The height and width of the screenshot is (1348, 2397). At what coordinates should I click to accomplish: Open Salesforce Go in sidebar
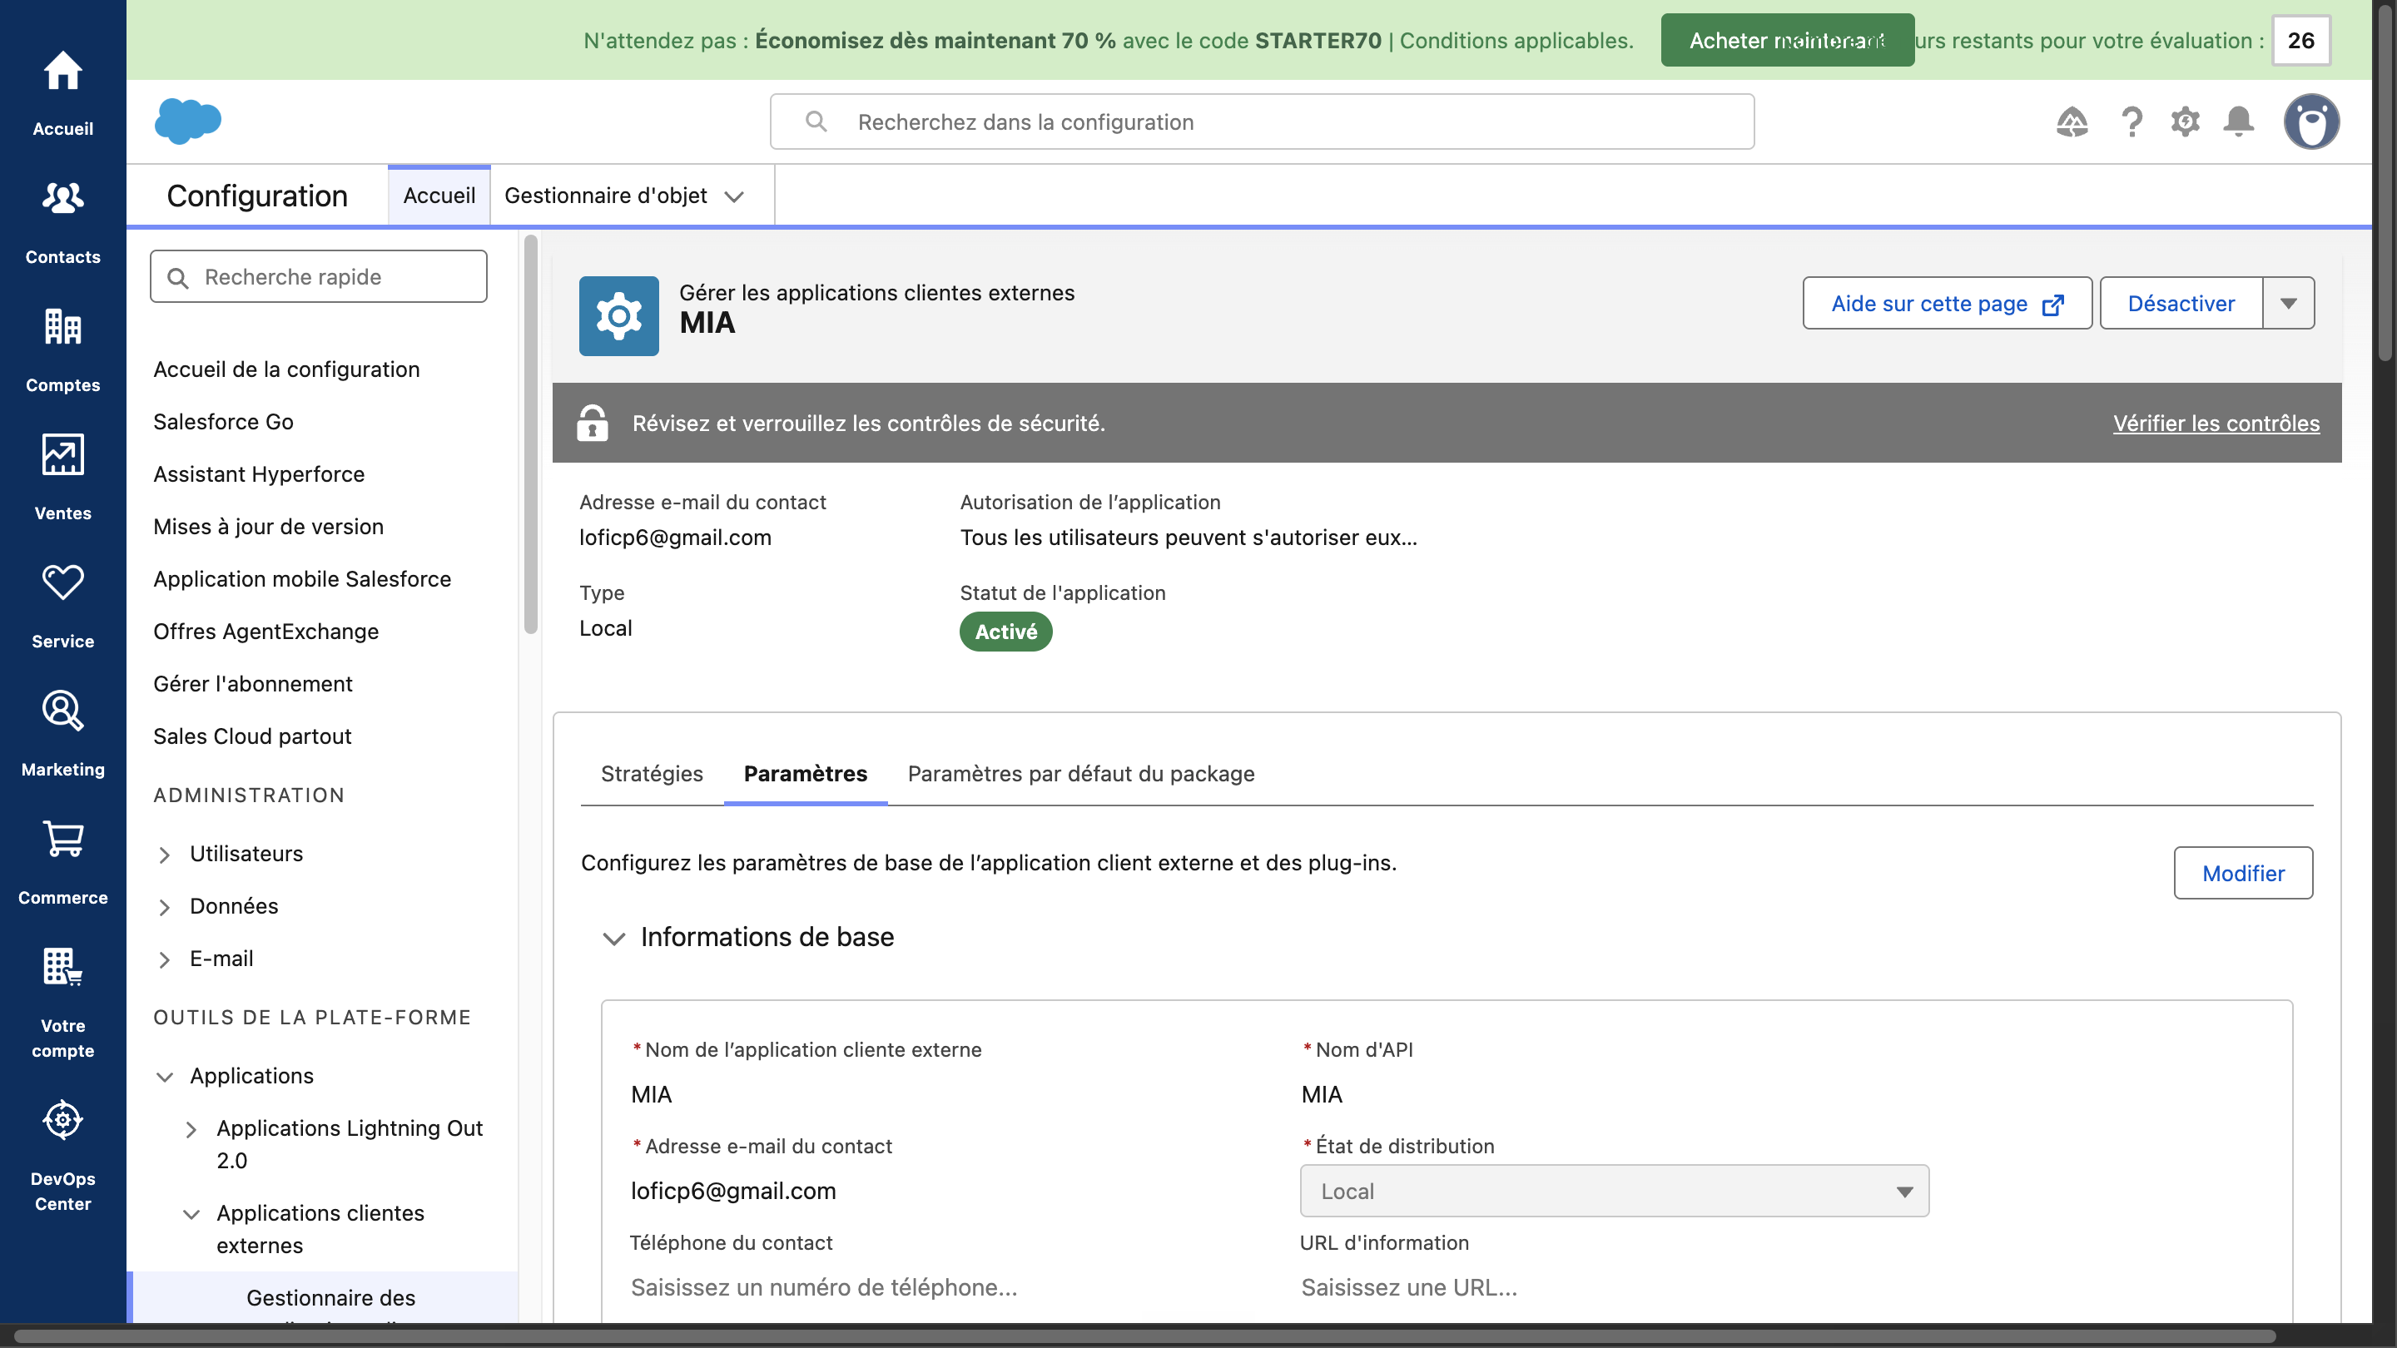tap(223, 423)
